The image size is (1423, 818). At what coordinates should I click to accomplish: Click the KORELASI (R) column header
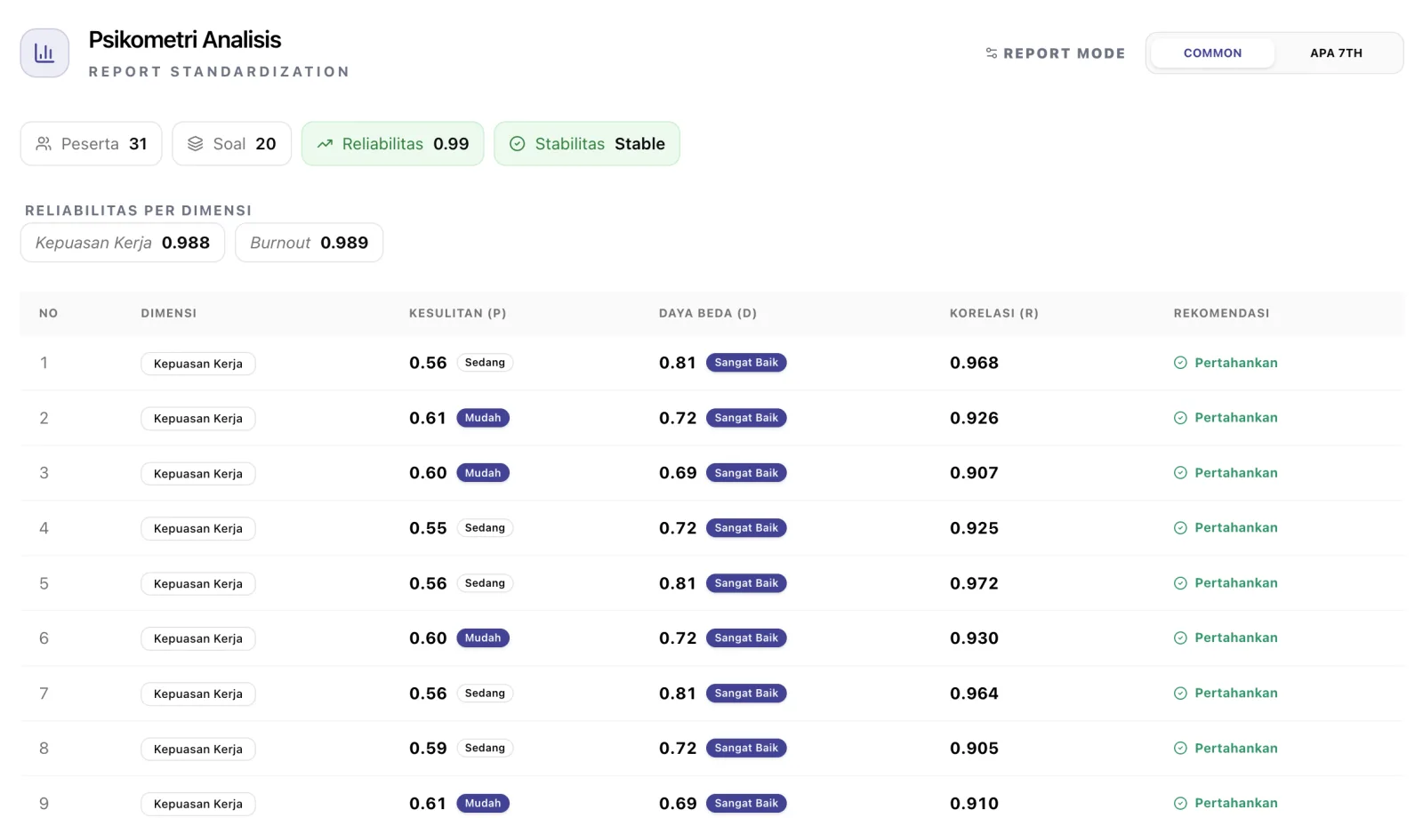coord(994,313)
